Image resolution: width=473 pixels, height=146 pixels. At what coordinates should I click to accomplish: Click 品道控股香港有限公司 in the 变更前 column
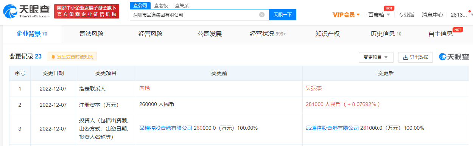pyautogui.click(x=166, y=128)
